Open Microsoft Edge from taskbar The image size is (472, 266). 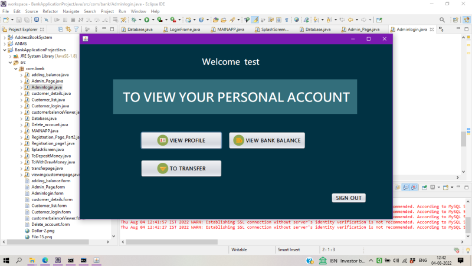(x=45, y=260)
